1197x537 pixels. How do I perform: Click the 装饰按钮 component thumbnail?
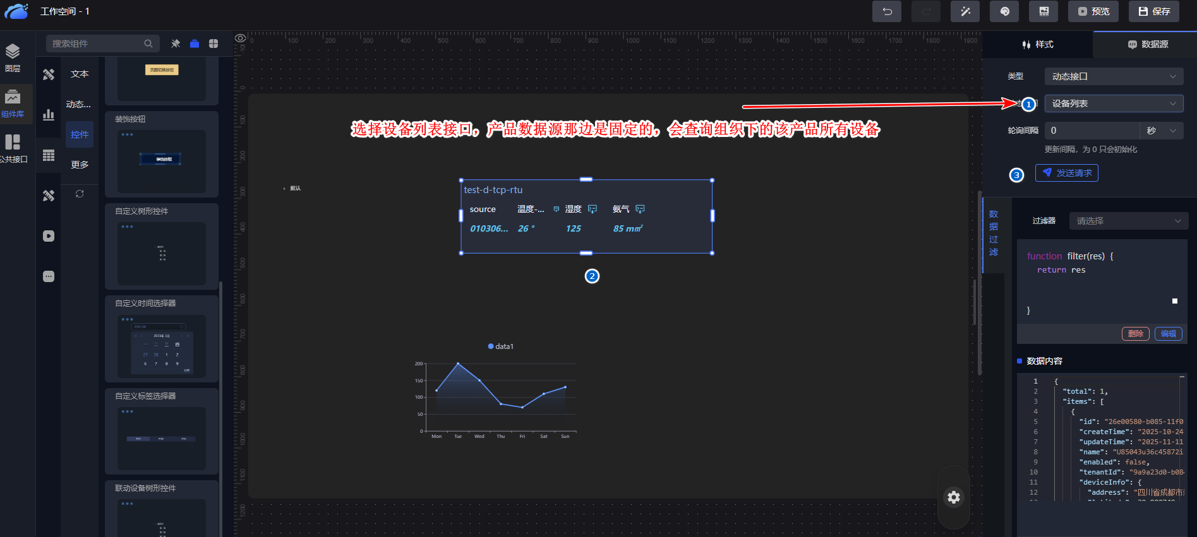pyautogui.click(x=162, y=160)
